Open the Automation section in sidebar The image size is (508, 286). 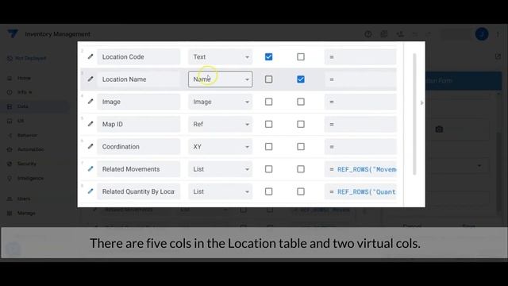30,149
